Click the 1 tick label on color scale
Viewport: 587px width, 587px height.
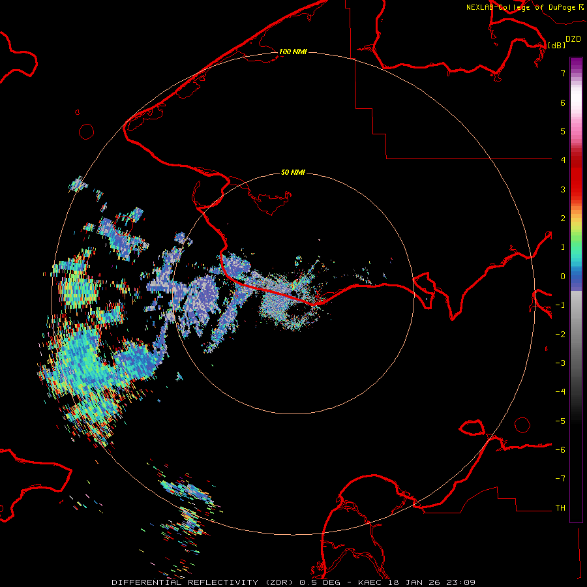click(x=563, y=247)
